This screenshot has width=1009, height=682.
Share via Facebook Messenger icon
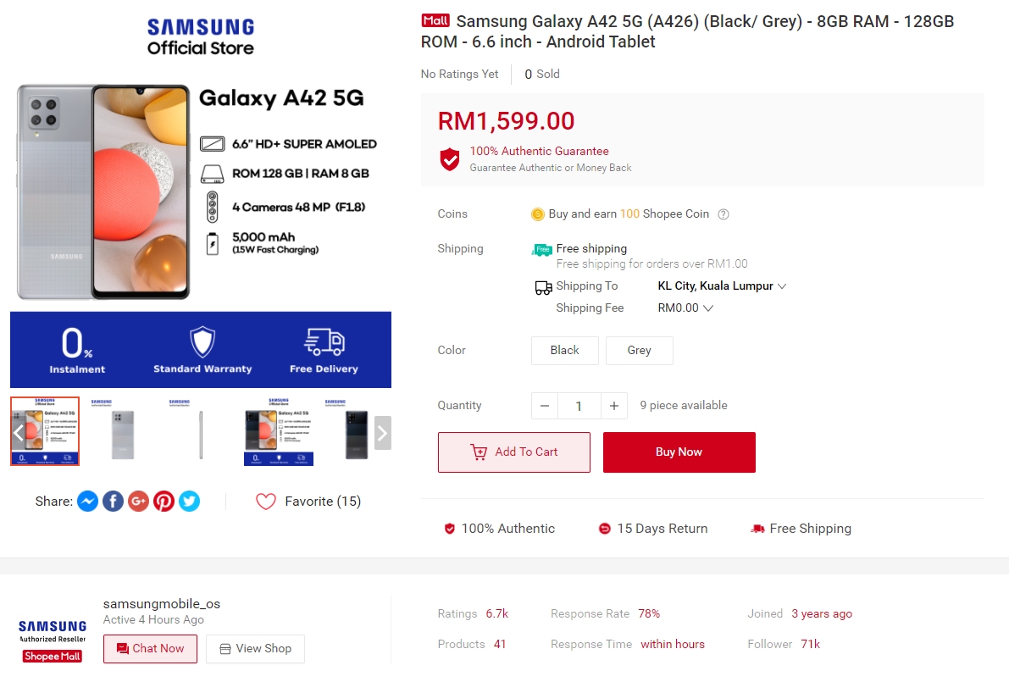click(87, 502)
